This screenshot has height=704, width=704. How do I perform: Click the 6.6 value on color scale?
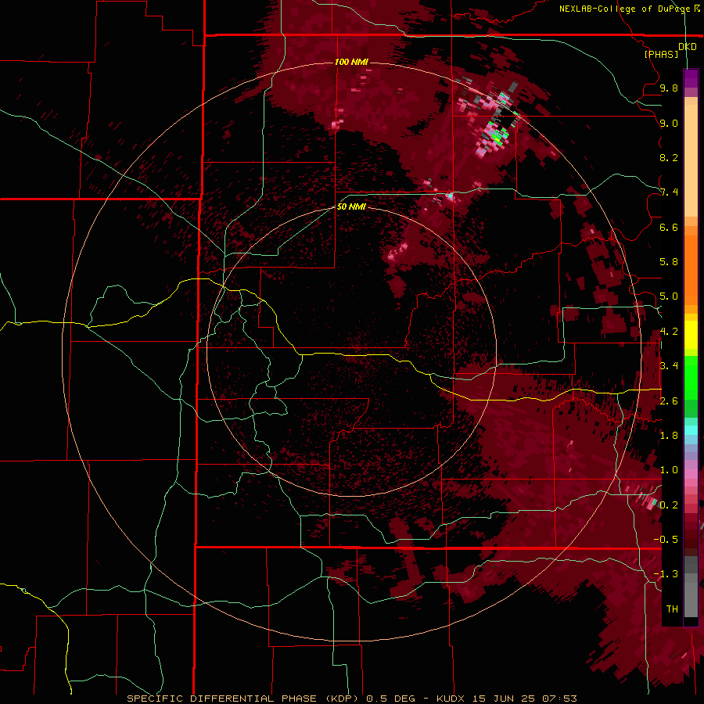pos(669,227)
